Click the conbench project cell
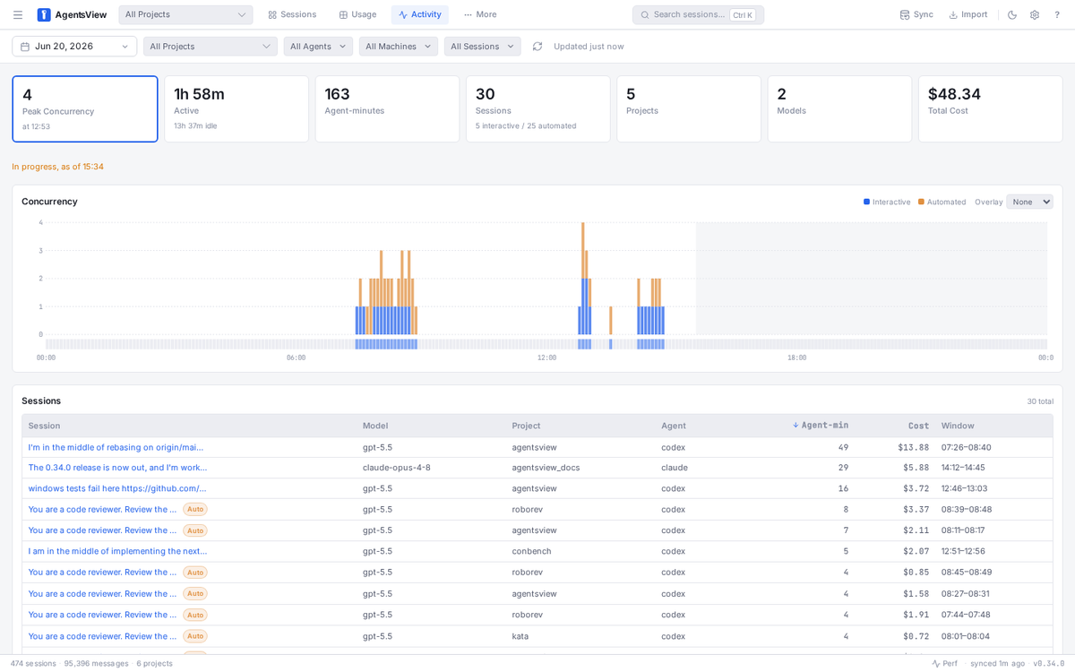 pos(531,551)
